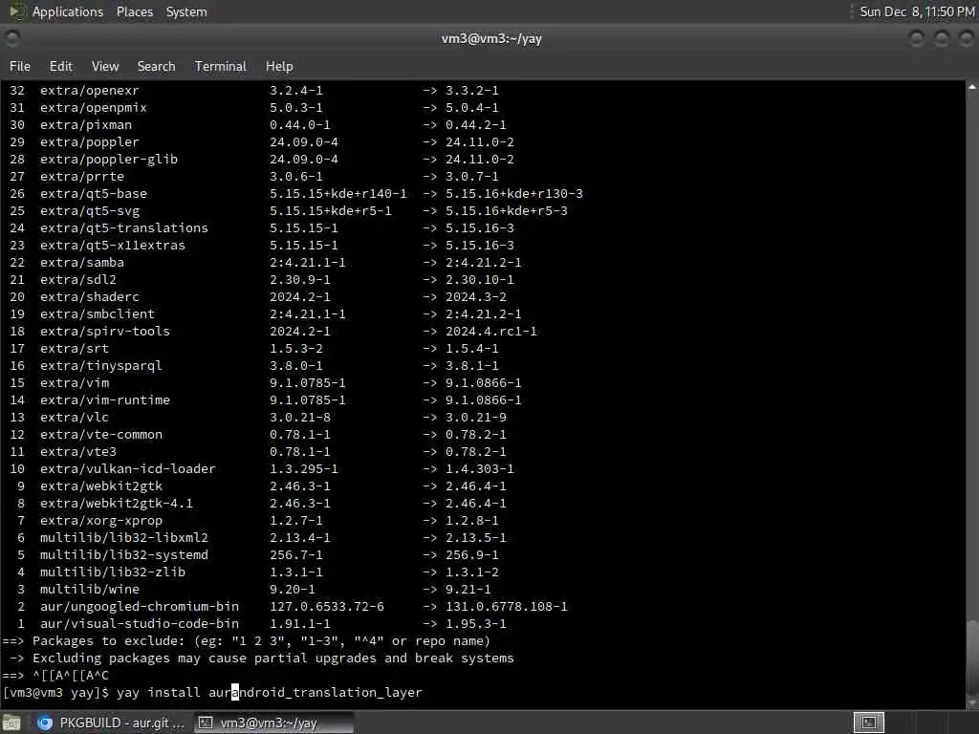Click the text extra/shaderc
Image resolution: width=979 pixels, height=734 pixels.
[89, 296]
